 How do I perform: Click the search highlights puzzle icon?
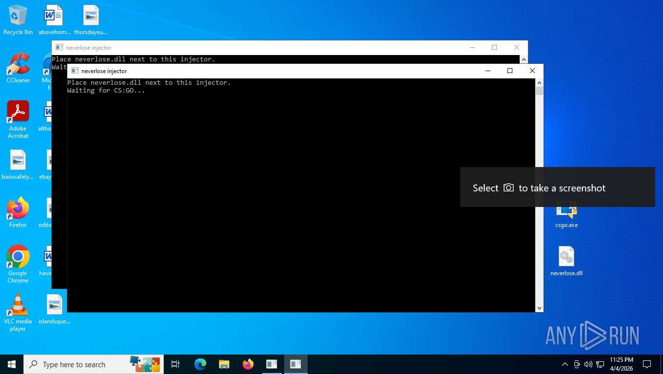tap(145, 364)
